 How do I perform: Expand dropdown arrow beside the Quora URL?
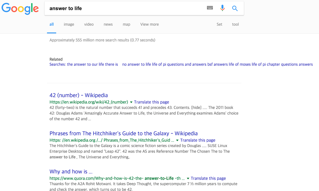tap(188, 179)
